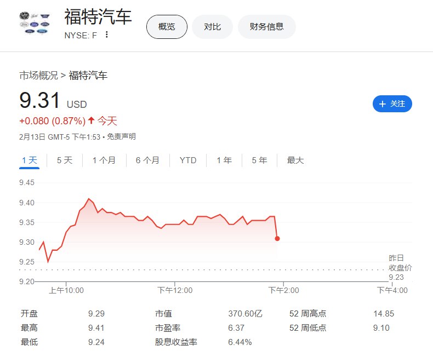Click the red current price dot on the chart
The height and width of the screenshot is (351, 433).
click(277, 238)
